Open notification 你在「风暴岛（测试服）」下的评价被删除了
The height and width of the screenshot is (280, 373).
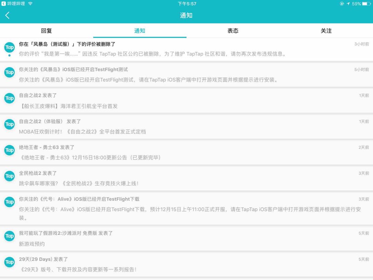pyautogui.click(x=67, y=44)
